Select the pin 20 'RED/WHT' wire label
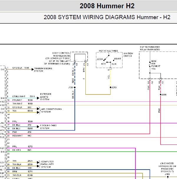This screenshot has width=177, height=179. [x=17, y=136]
